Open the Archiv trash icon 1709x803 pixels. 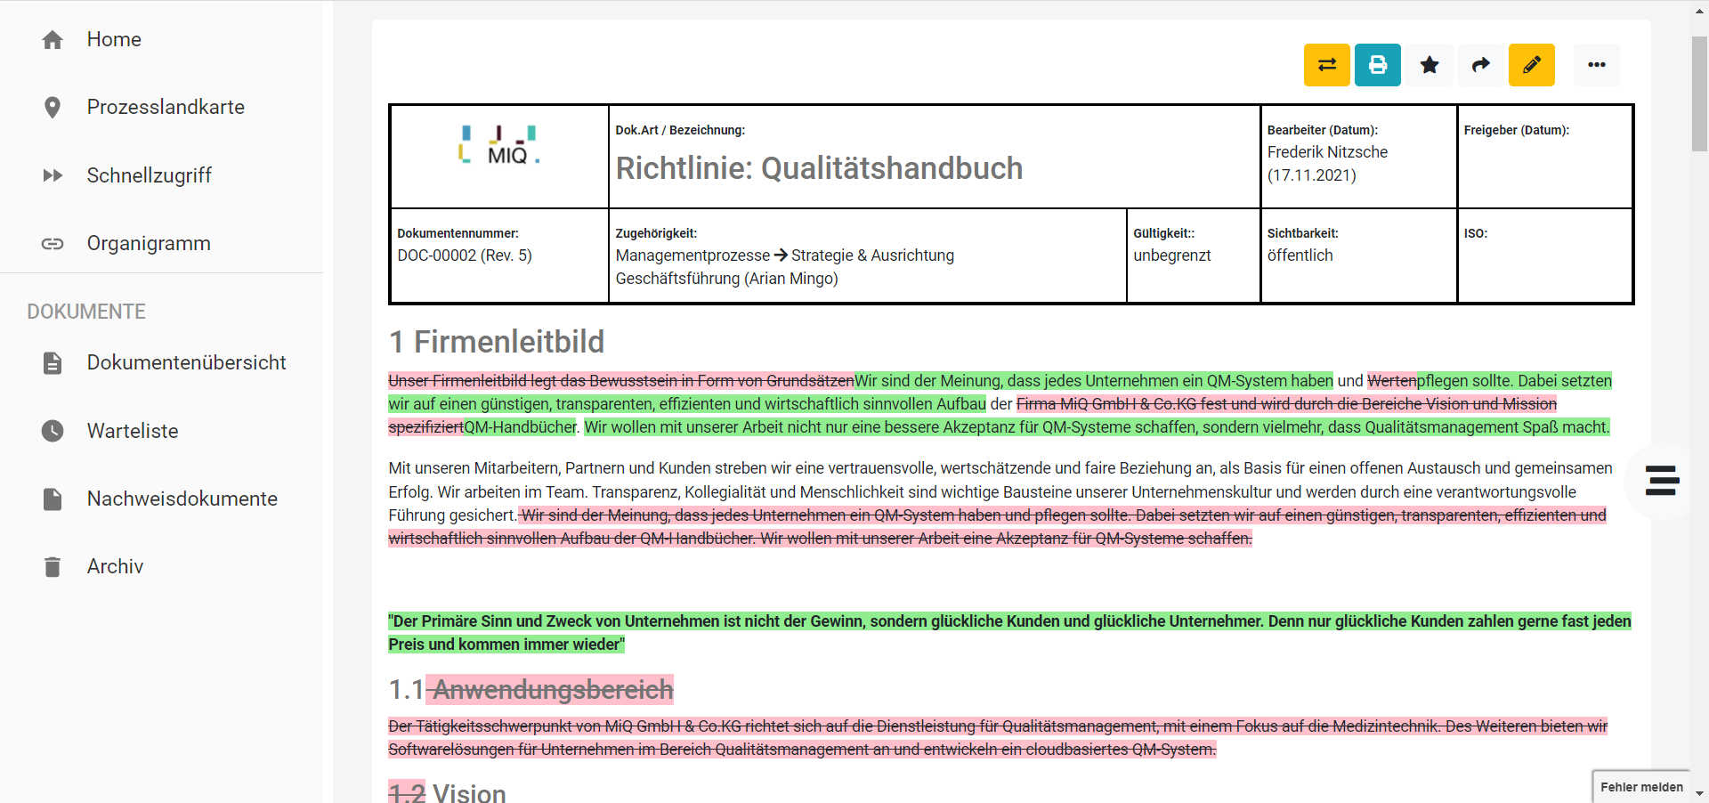(53, 566)
